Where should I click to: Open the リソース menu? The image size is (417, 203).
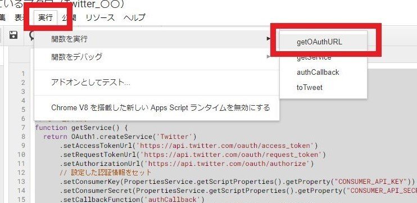[x=100, y=17]
